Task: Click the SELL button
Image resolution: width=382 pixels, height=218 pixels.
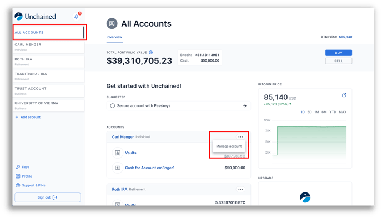Action: coord(339,61)
